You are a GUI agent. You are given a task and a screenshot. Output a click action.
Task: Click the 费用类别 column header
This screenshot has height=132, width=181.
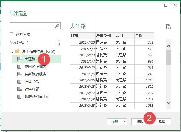(x=105, y=36)
